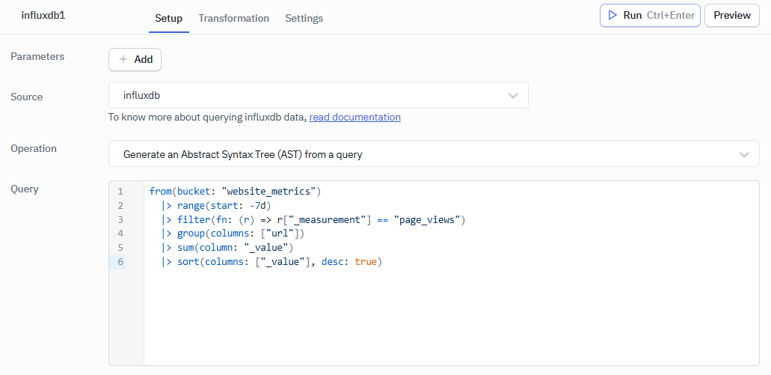This screenshot has width=771, height=375.
Task: Expand the Source dropdown chevron
Action: coord(513,96)
